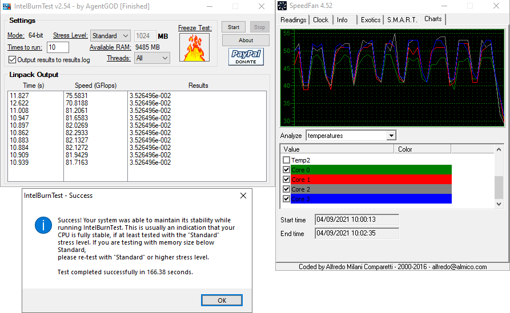Click the Value column header
510x313 pixels.
[338, 149]
